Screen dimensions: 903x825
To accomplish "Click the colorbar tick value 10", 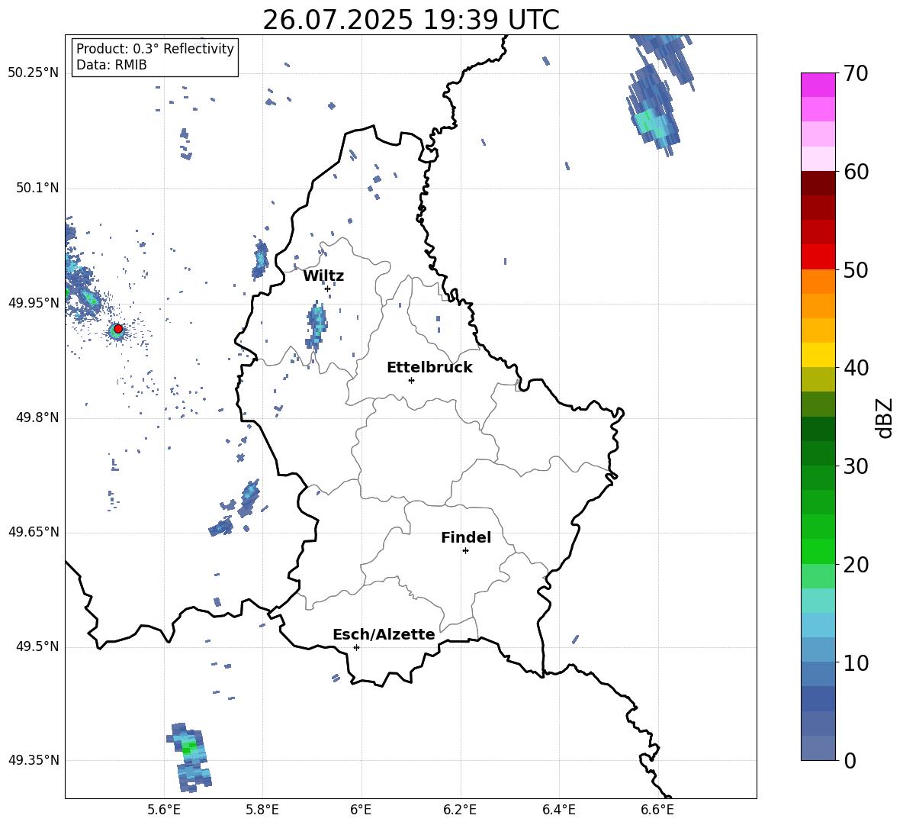I will click(856, 662).
